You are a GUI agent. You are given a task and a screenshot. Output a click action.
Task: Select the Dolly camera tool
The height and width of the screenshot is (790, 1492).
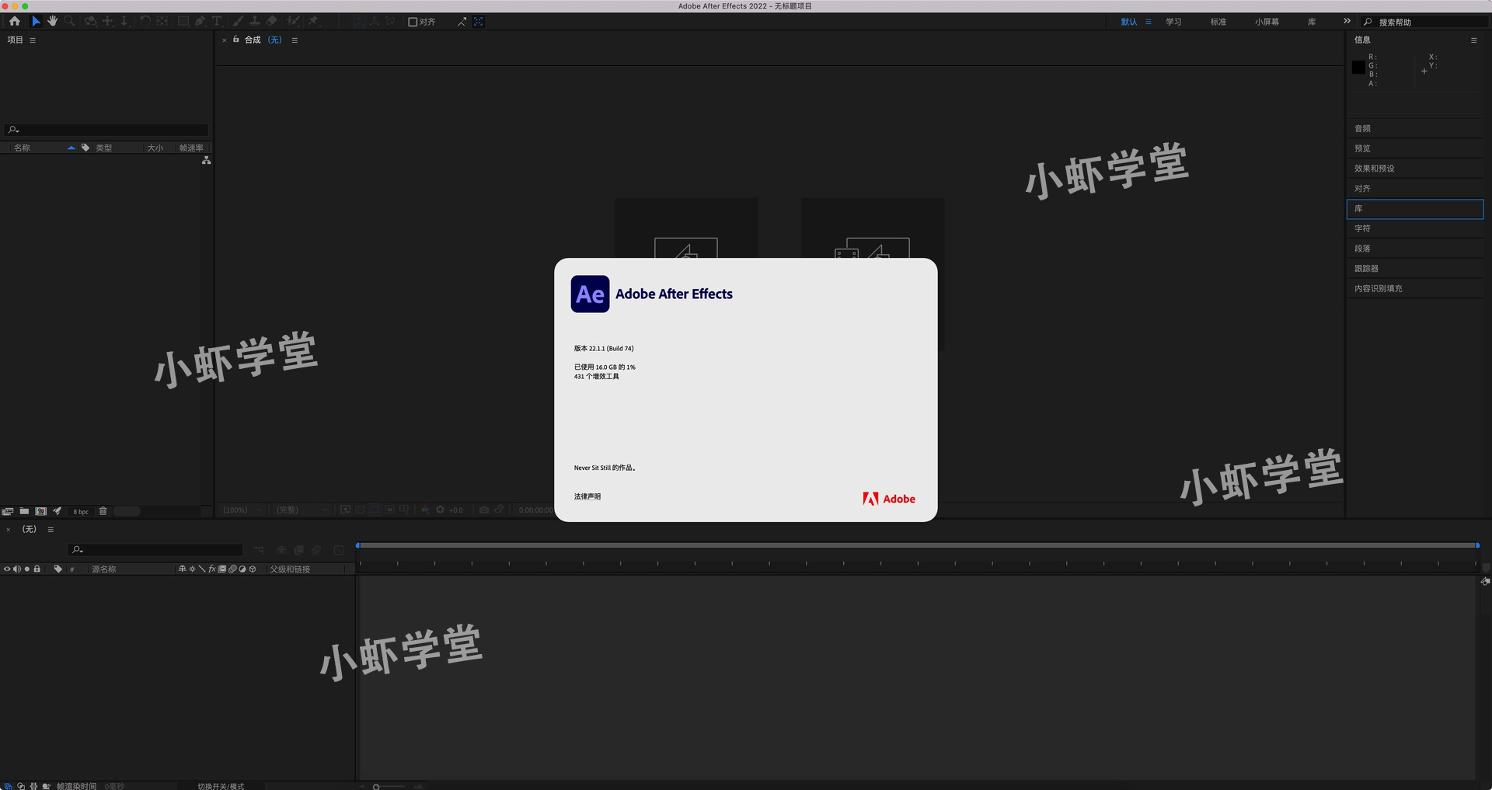[x=124, y=22]
